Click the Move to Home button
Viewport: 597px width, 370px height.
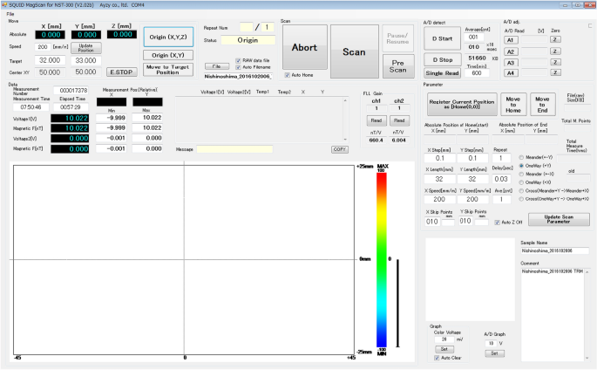pyautogui.click(x=513, y=104)
